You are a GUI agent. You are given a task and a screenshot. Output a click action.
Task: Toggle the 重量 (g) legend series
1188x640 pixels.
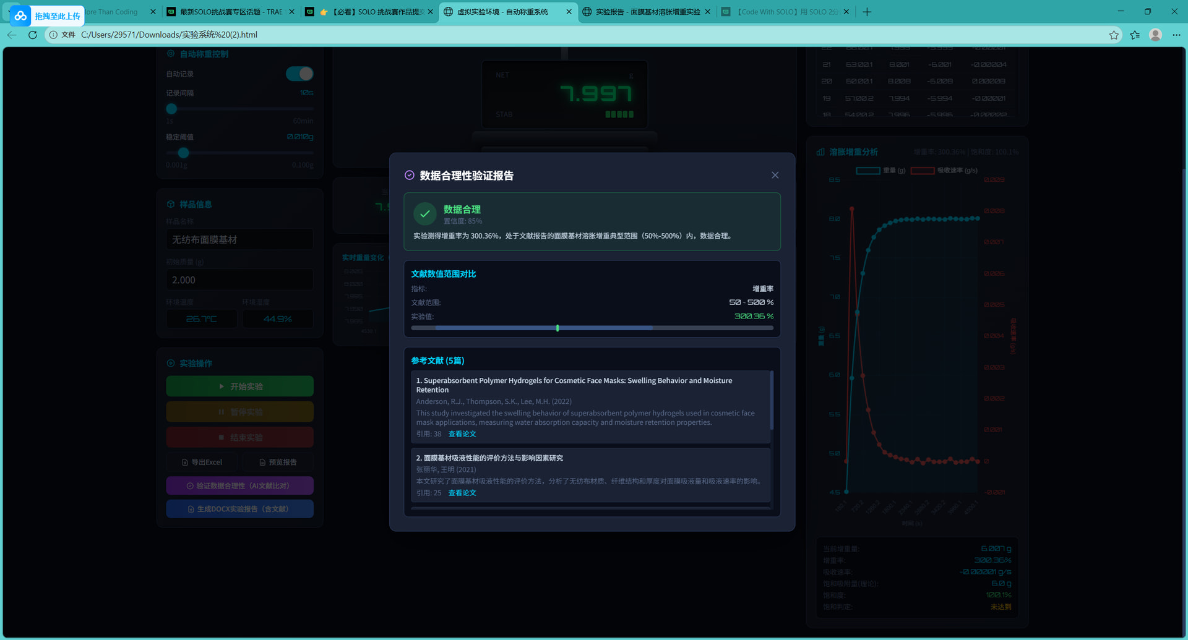point(880,171)
